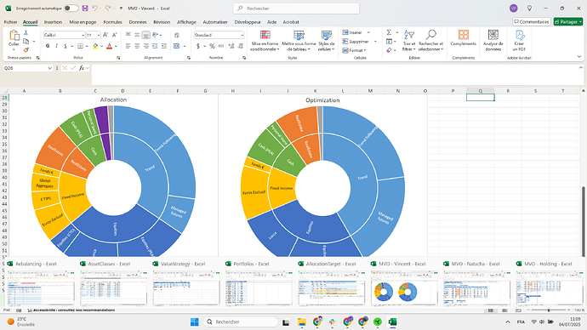
Task: Expand Styles de cellules gallery
Action: coord(327,41)
